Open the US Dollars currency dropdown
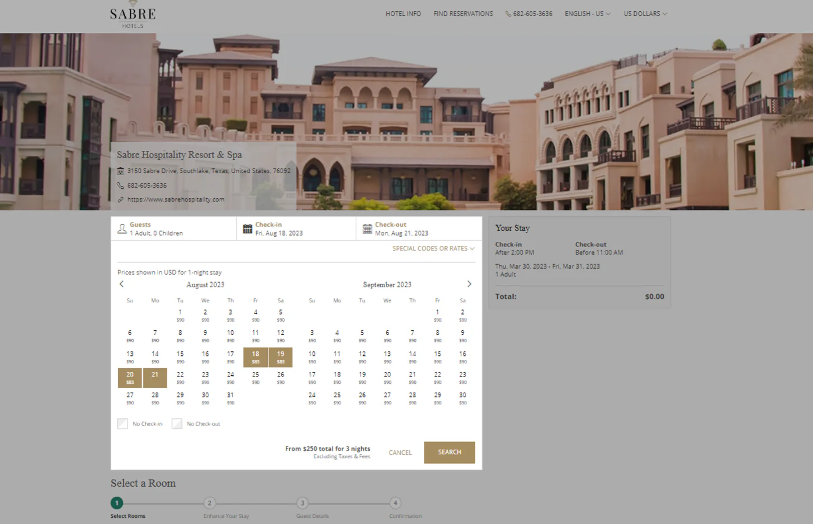The height and width of the screenshot is (524, 813). tap(645, 14)
